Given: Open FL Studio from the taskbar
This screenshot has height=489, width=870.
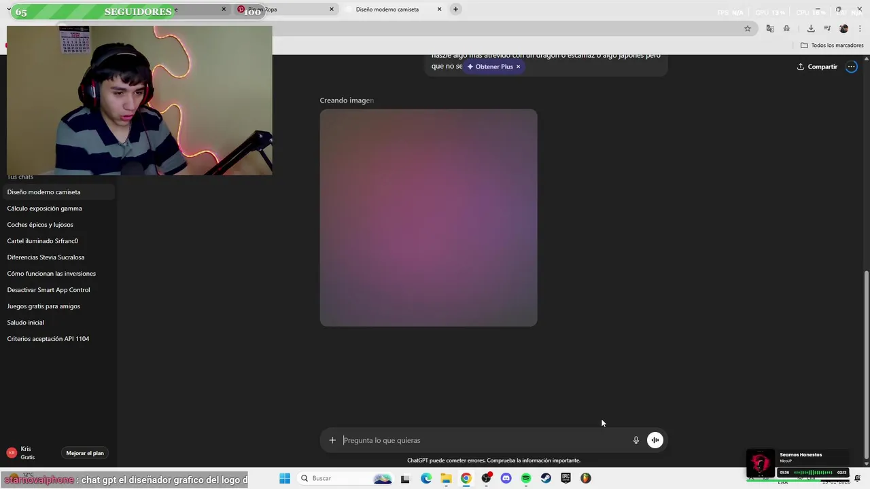Looking at the screenshot, I should click(586, 478).
